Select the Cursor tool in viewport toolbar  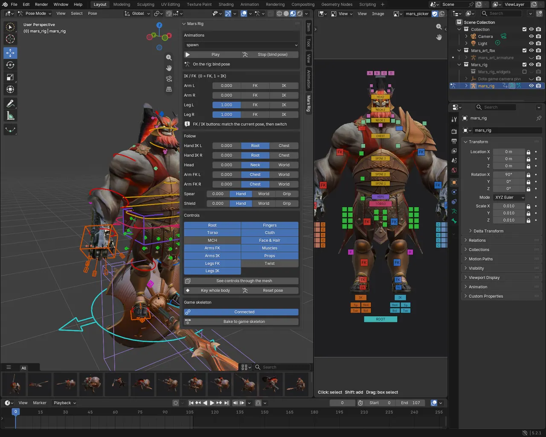tap(10, 39)
